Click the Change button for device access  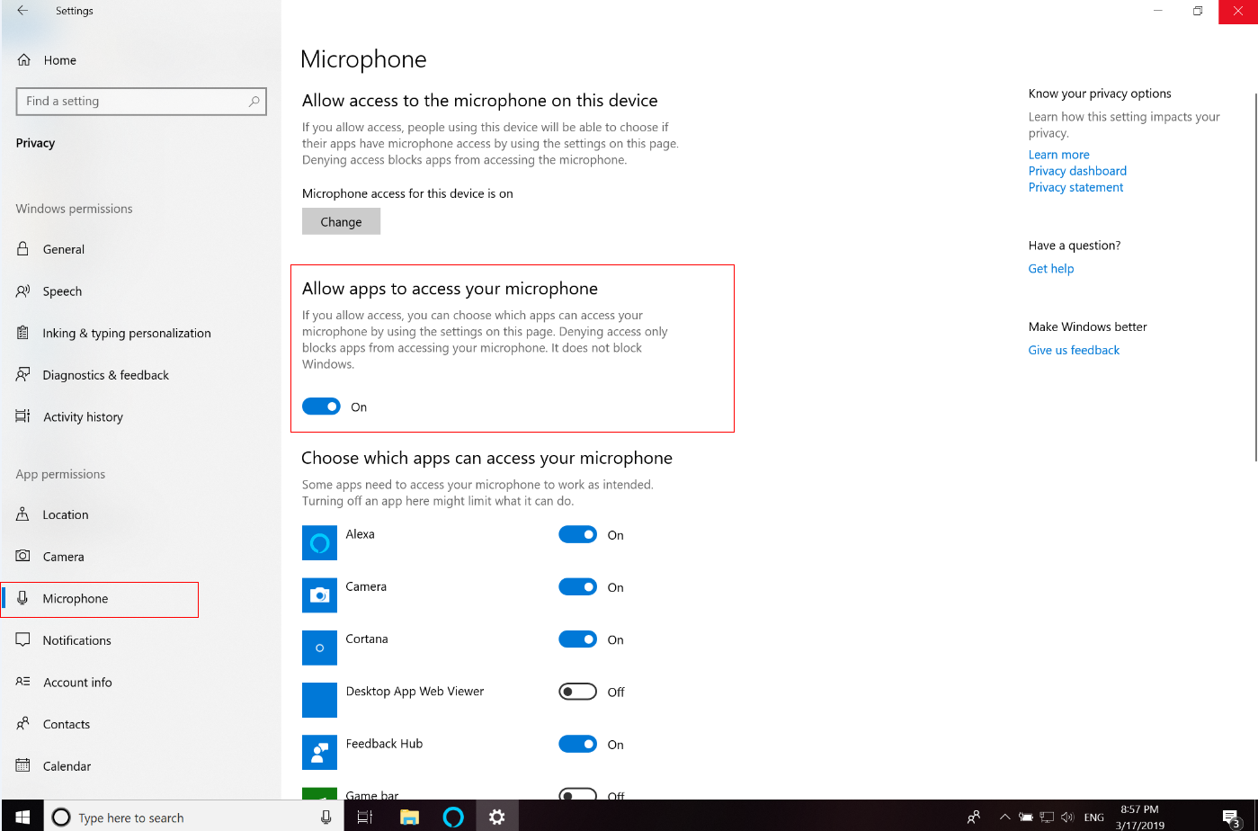coord(341,222)
